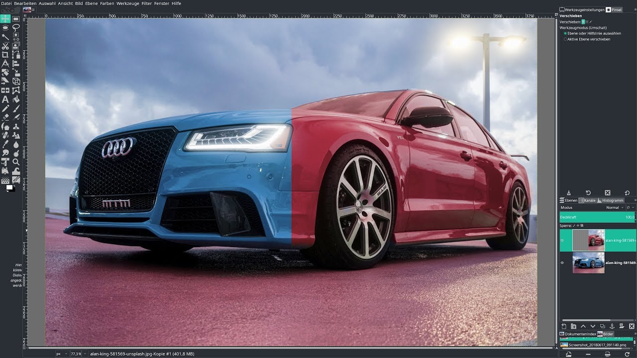The height and width of the screenshot is (358, 637).
Task: Raise the layer one step
Action: click(583, 326)
